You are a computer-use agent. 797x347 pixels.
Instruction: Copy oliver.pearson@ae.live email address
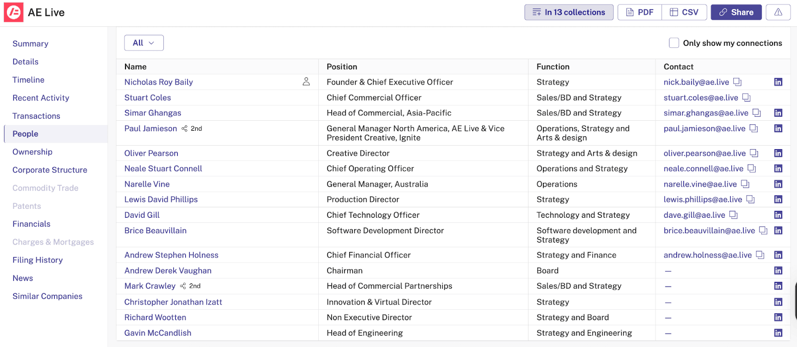[x=754, y=153]
